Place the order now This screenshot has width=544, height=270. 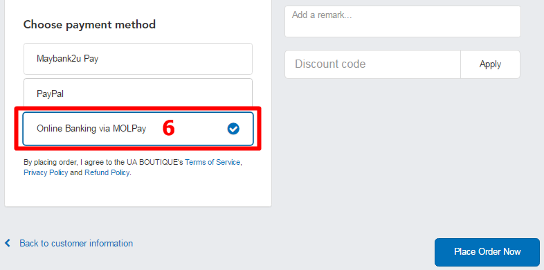(x=487, y=252)
